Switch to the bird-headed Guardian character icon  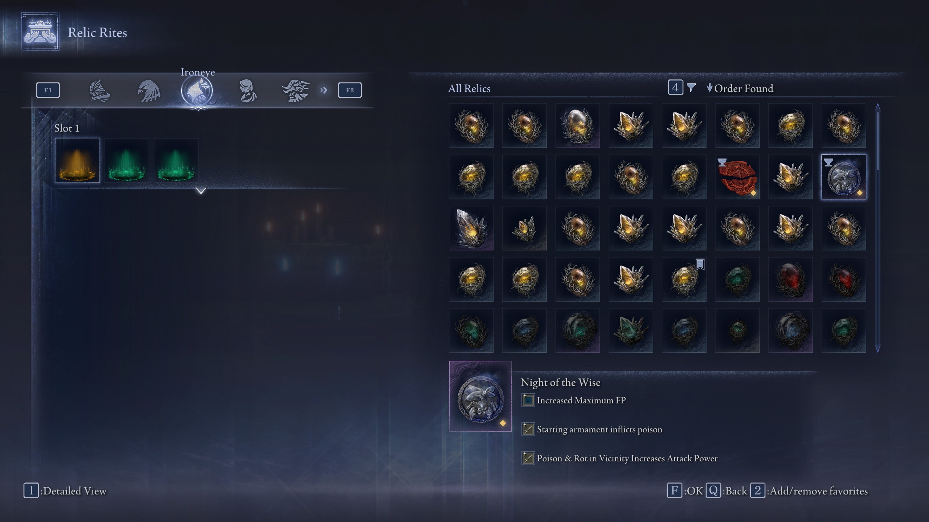click(149, 91)
